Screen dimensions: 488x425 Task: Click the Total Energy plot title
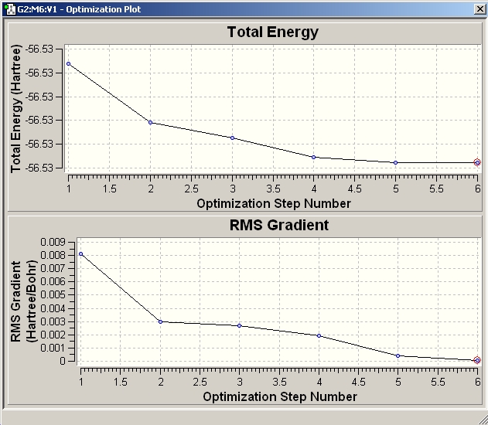273,32
